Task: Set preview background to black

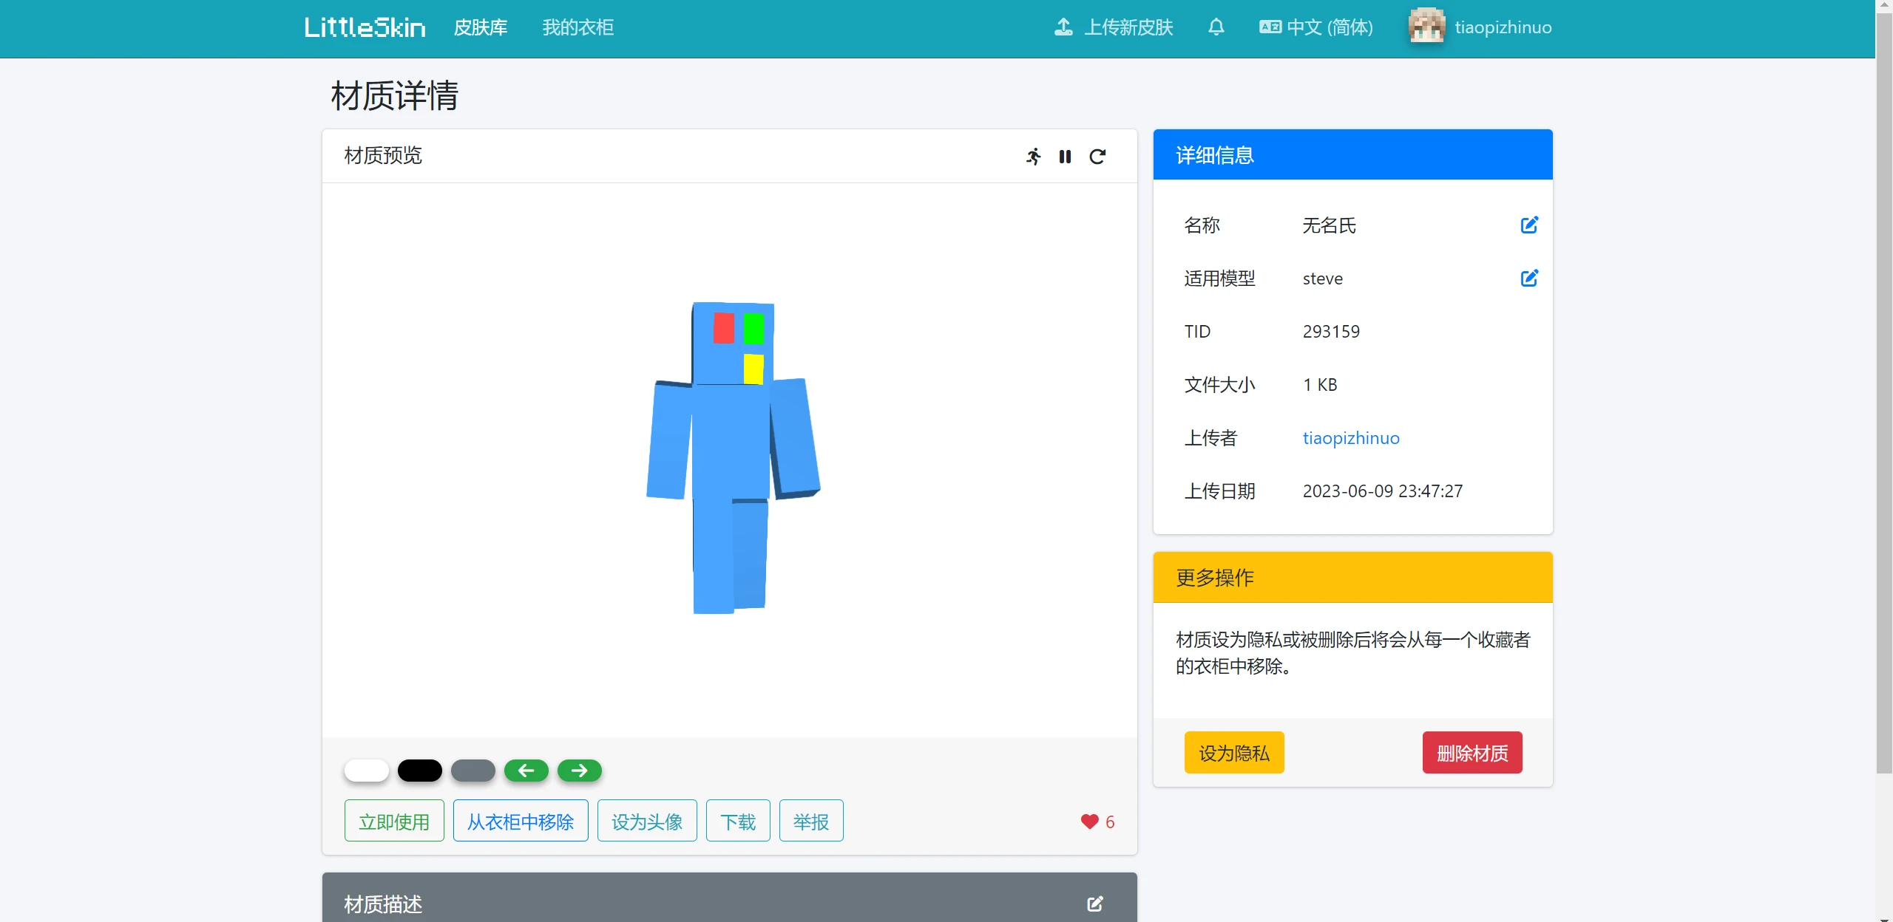Action: click(x=419, y=771)
